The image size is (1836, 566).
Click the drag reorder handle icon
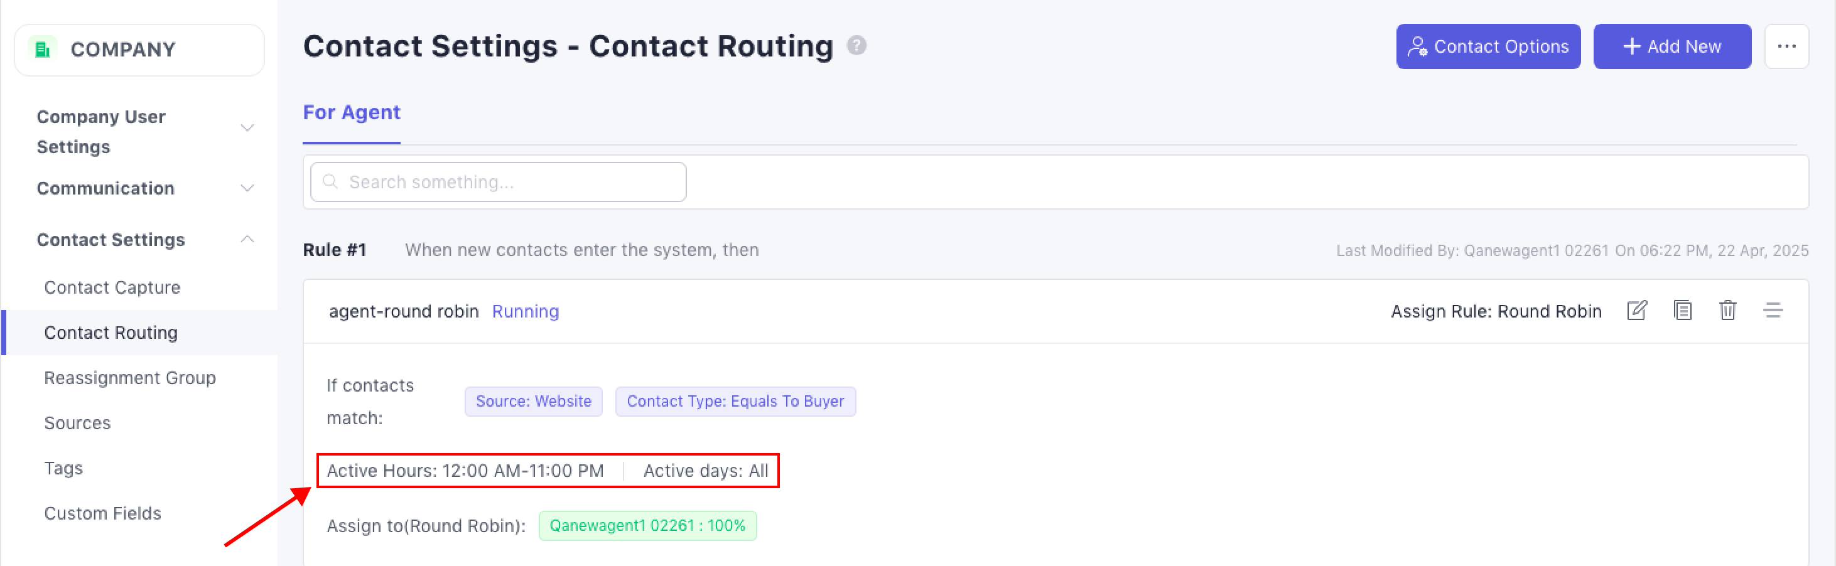1773,311
